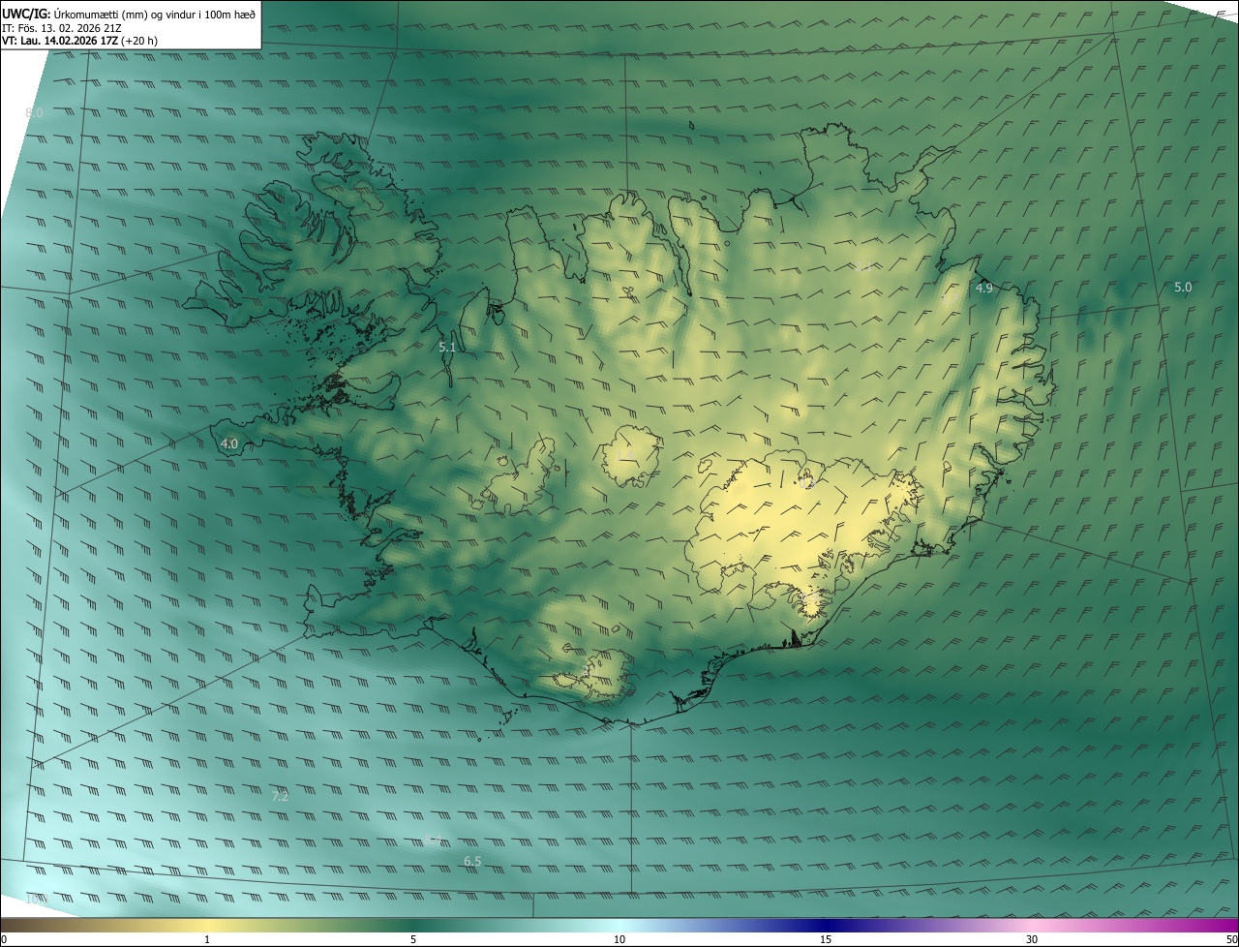Pick the pale yellow color above tick 1

pyautogui.click(x=207, y=925)
